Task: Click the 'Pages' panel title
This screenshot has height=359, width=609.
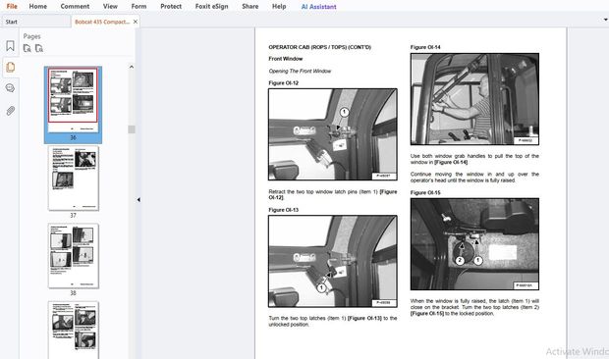Action: click(31, 36)
